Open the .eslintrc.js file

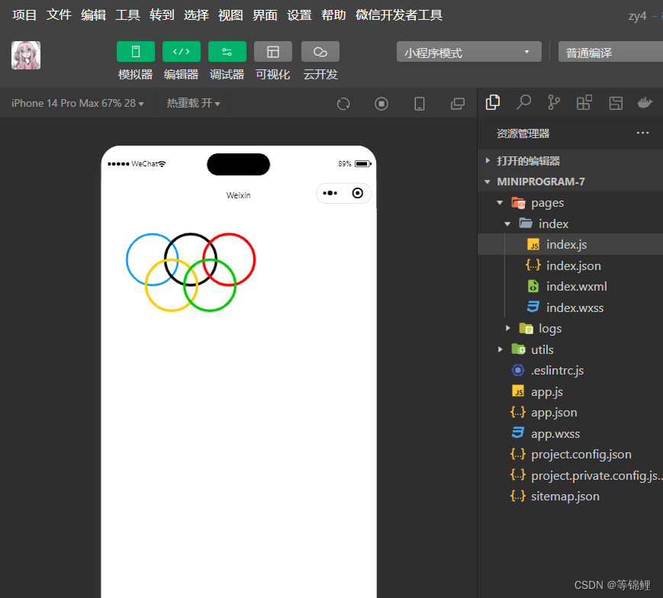point(570,370)
